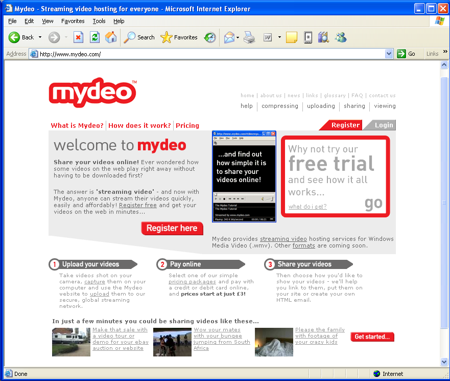Click the vertical scrollbar thumb
The width and height of the screenshot is (450, 381).
pyautogui.click(x=444, y=203)
